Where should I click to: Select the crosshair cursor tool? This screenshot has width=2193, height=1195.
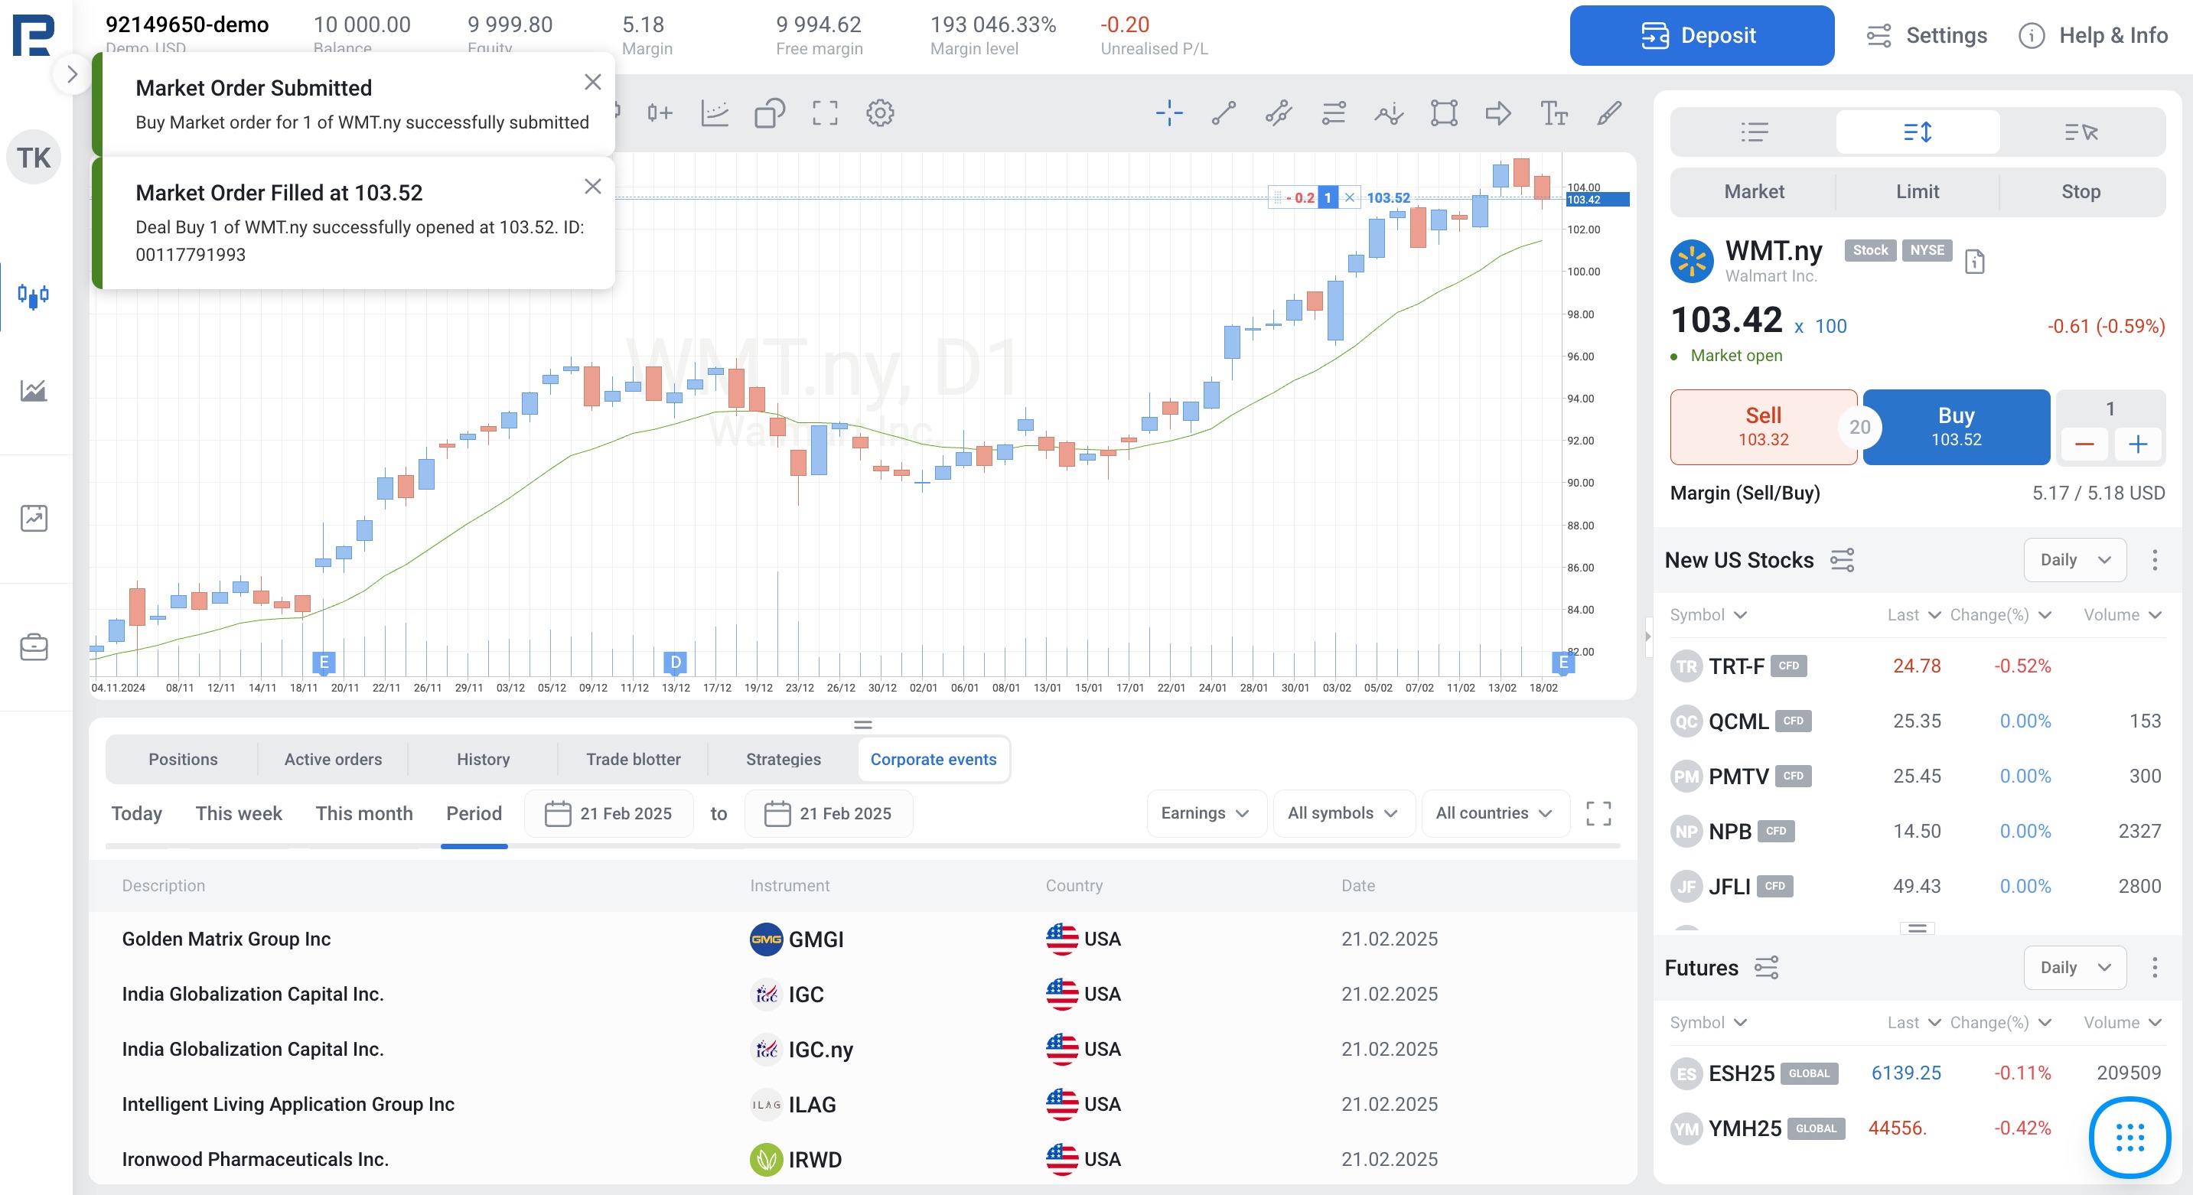1169,113
